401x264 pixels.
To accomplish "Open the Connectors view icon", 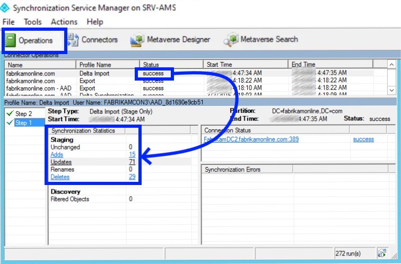I will click(x=74, y=40).
